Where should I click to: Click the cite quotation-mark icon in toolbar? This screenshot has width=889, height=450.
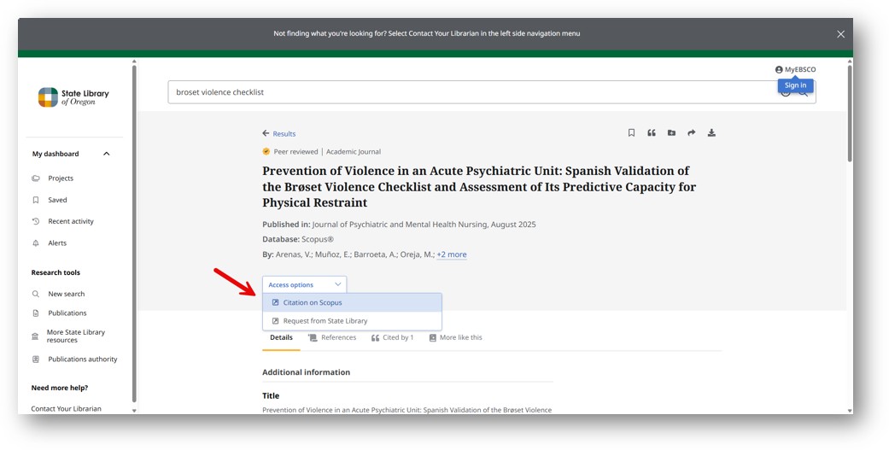[x=652, y=133]
